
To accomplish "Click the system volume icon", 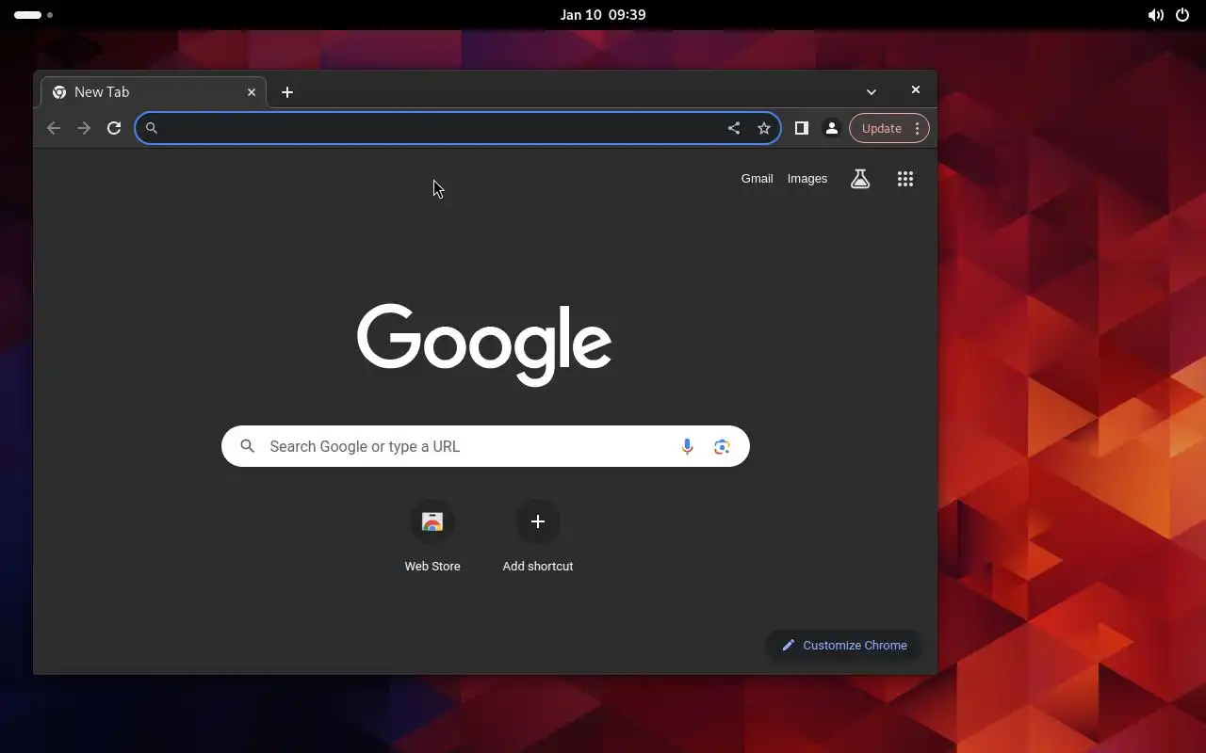I will click(1155, 15).
